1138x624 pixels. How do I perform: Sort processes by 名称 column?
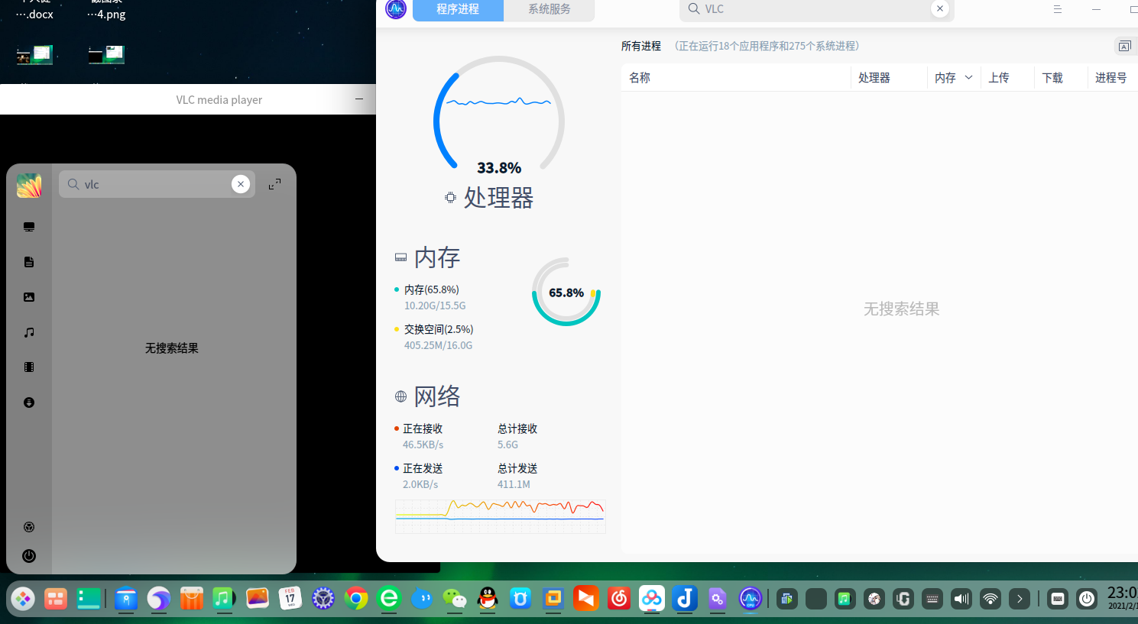pyautogui.click(x=736, y=78)
